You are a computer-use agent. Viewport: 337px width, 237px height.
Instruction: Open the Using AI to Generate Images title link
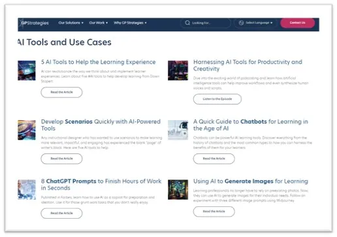tap(251, 182)
